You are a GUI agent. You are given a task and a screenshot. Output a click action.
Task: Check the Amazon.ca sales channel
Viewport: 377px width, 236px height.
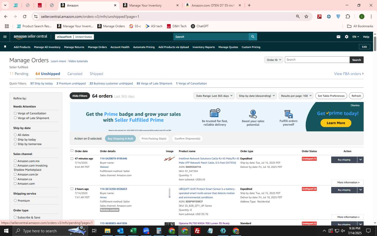15,179
